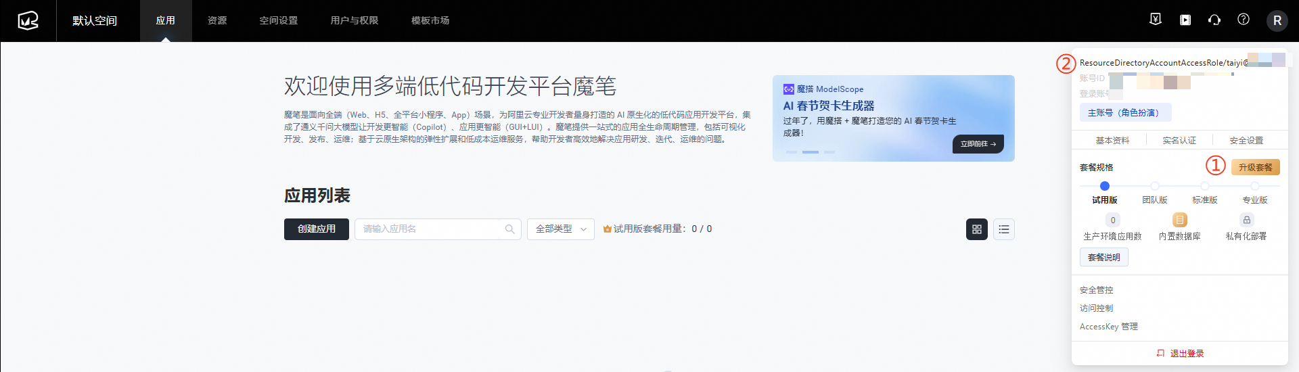Switch to grid view of app list
1299x372 pixels.
pyautogui.click(x=977, y=229)
